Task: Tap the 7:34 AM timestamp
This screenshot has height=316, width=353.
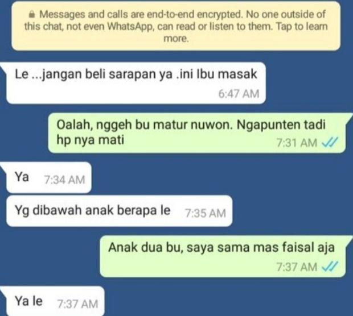Action: pos(64,180)
